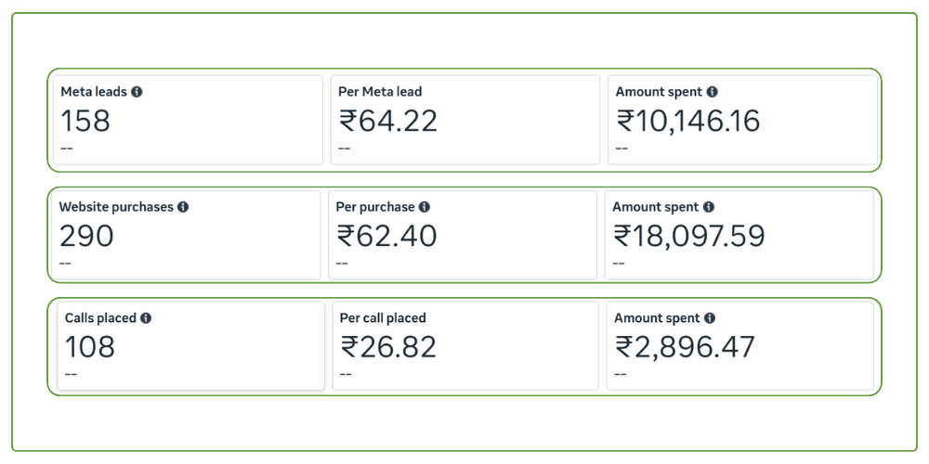Select the ₹2,896.47 amount spent value

coord(686,347)
